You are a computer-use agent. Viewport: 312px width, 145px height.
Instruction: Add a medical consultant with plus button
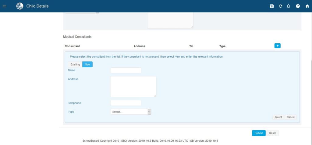pos(277,46)
